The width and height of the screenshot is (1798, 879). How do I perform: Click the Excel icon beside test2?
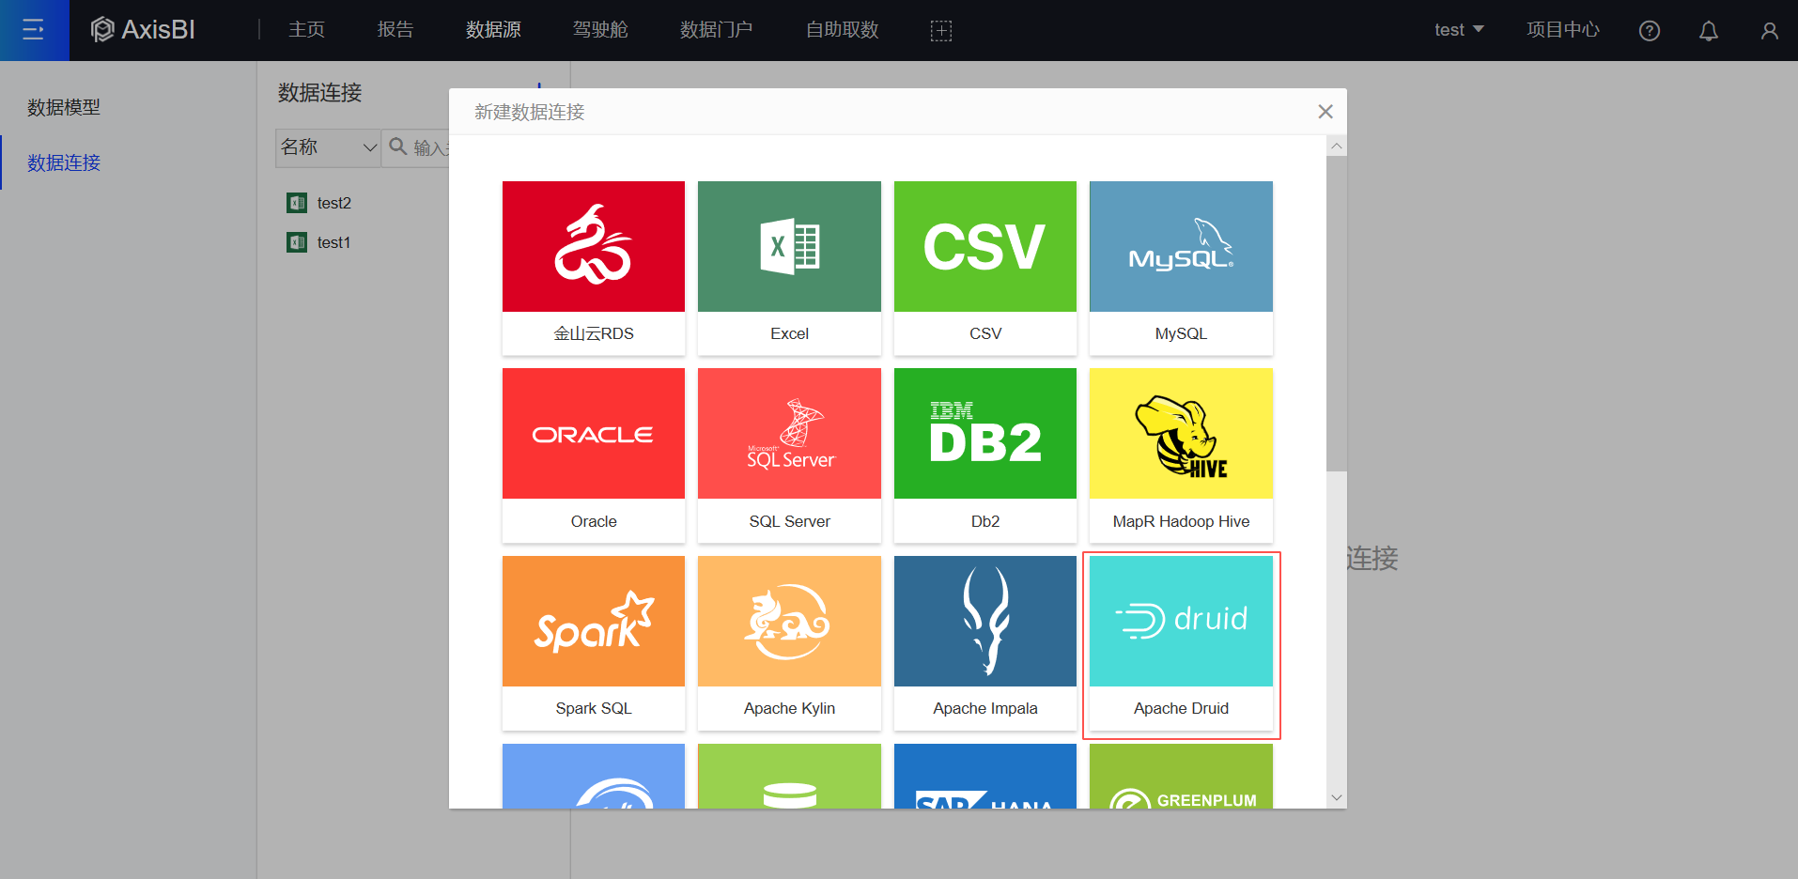pyautogui.click(x=297, y=203)
